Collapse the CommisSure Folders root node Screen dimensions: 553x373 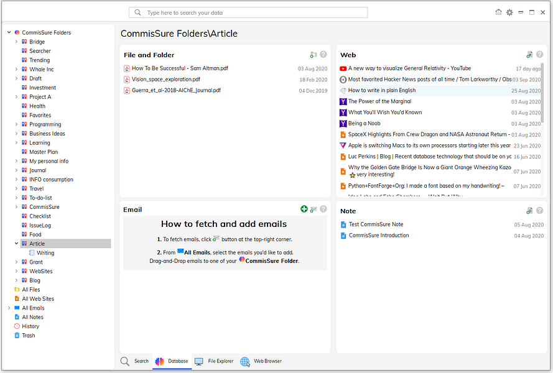point(9,32)
